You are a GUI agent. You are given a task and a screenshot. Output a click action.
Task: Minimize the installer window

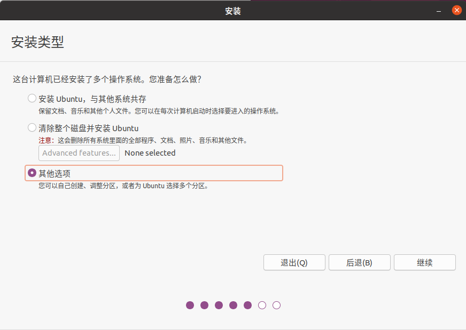[439, 11]
